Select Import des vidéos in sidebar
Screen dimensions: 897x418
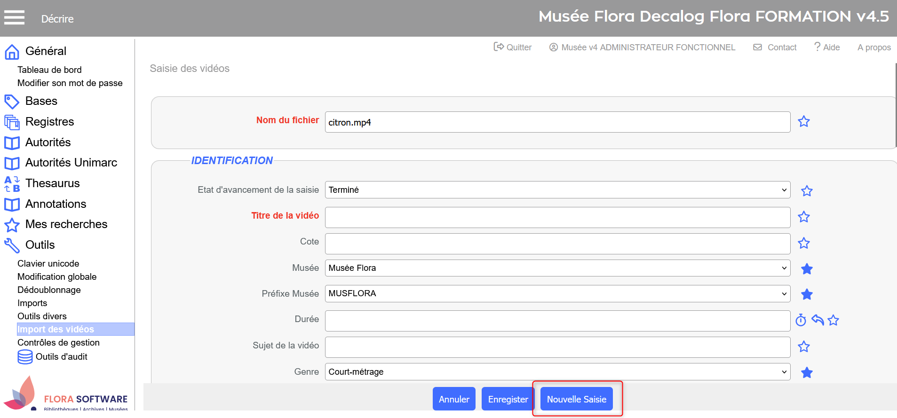pyautogui.click(x=56, y=329)
